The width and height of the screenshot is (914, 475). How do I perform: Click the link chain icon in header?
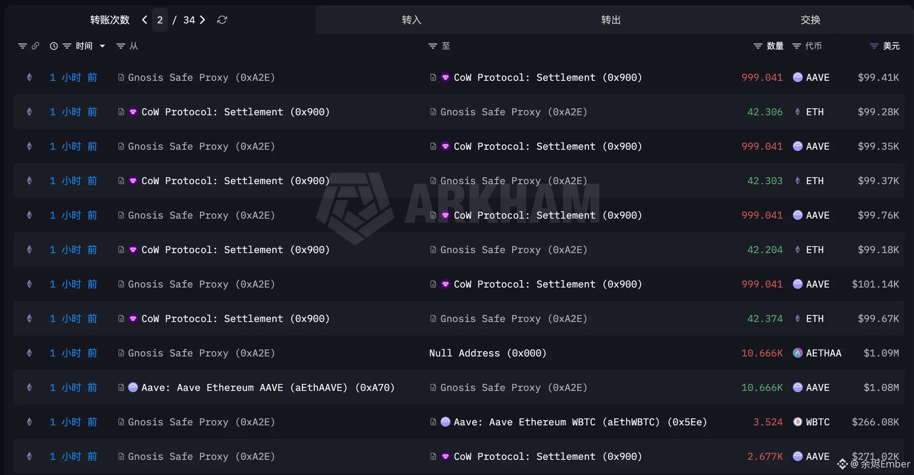tap(36, 46)
